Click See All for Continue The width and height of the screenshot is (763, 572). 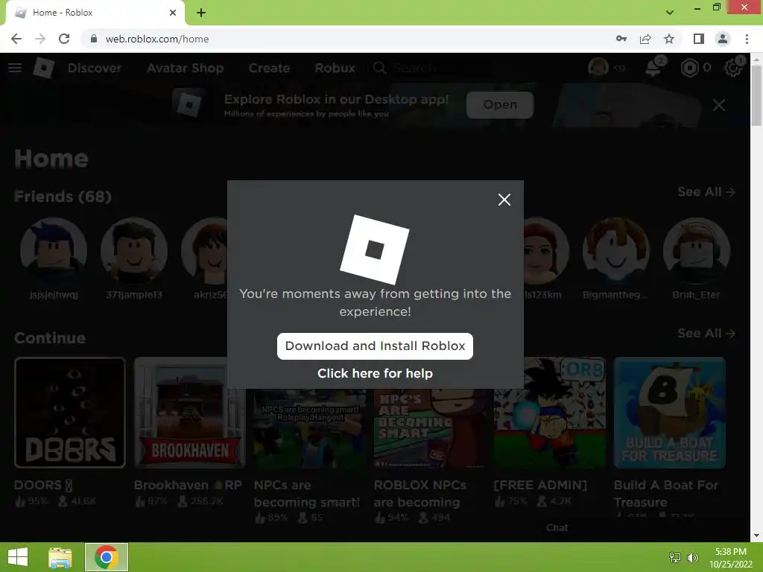pos(706,333)
